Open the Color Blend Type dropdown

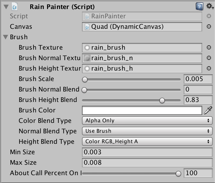[x=147, y=121]
